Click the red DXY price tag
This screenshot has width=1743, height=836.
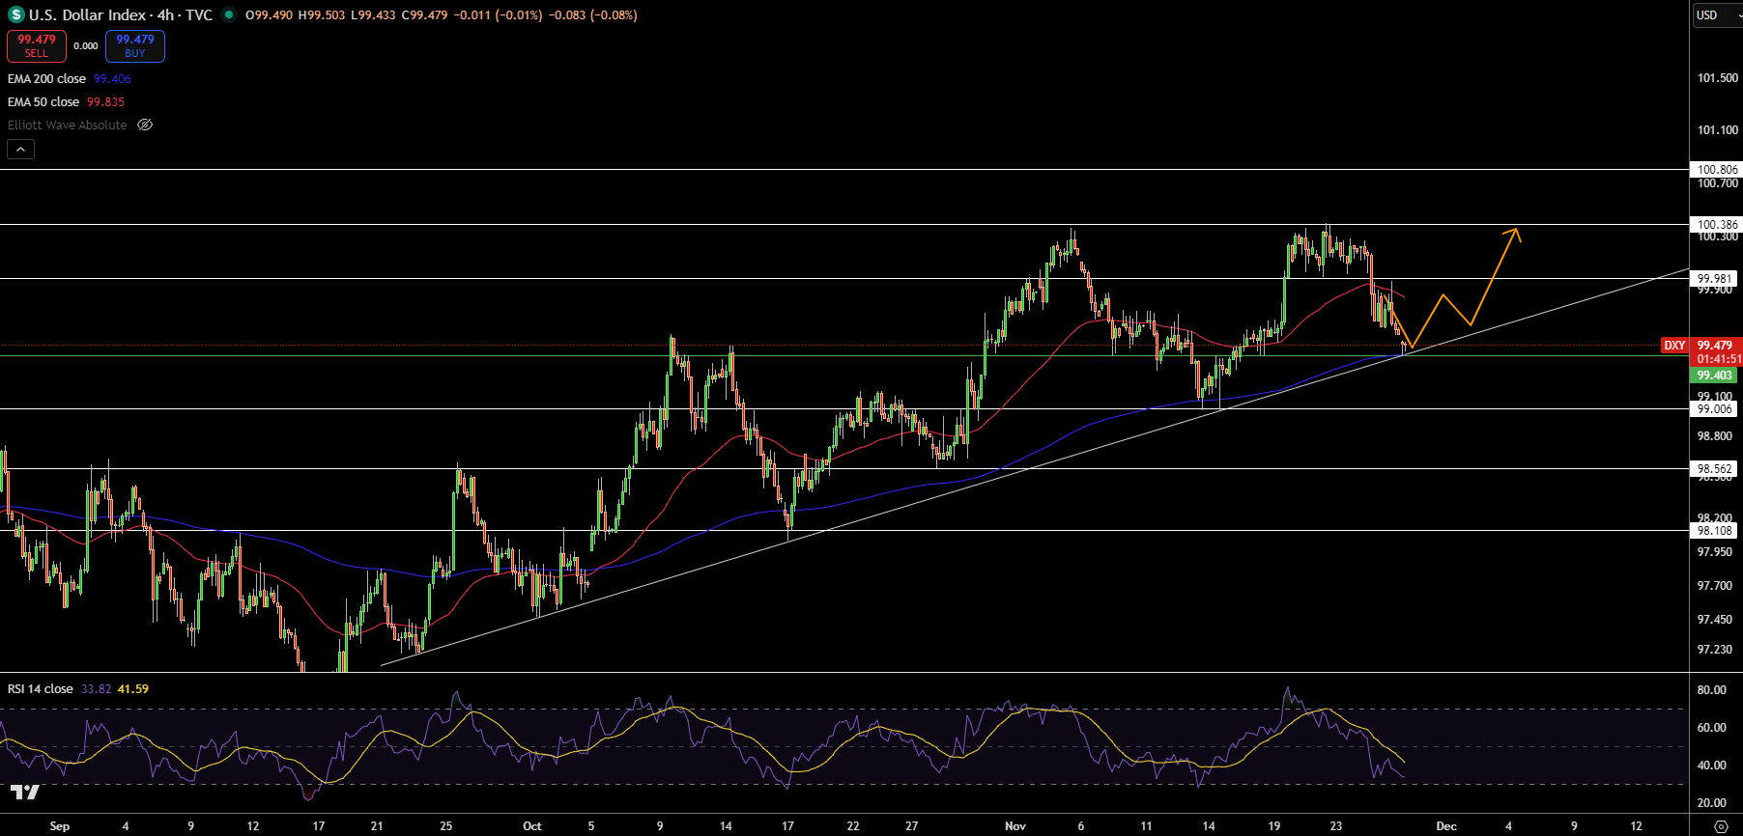pos(1674,346)
